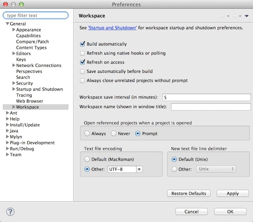This screenshot has width=253, height=222.
Task: Open the 'Startup and Shutdown' link
Action: (x=112, y=28)
